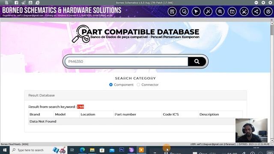This screenshot has height=154, width=274.
Task: Click the Borneo Cloud Ready status text
Action: point(15,144)
